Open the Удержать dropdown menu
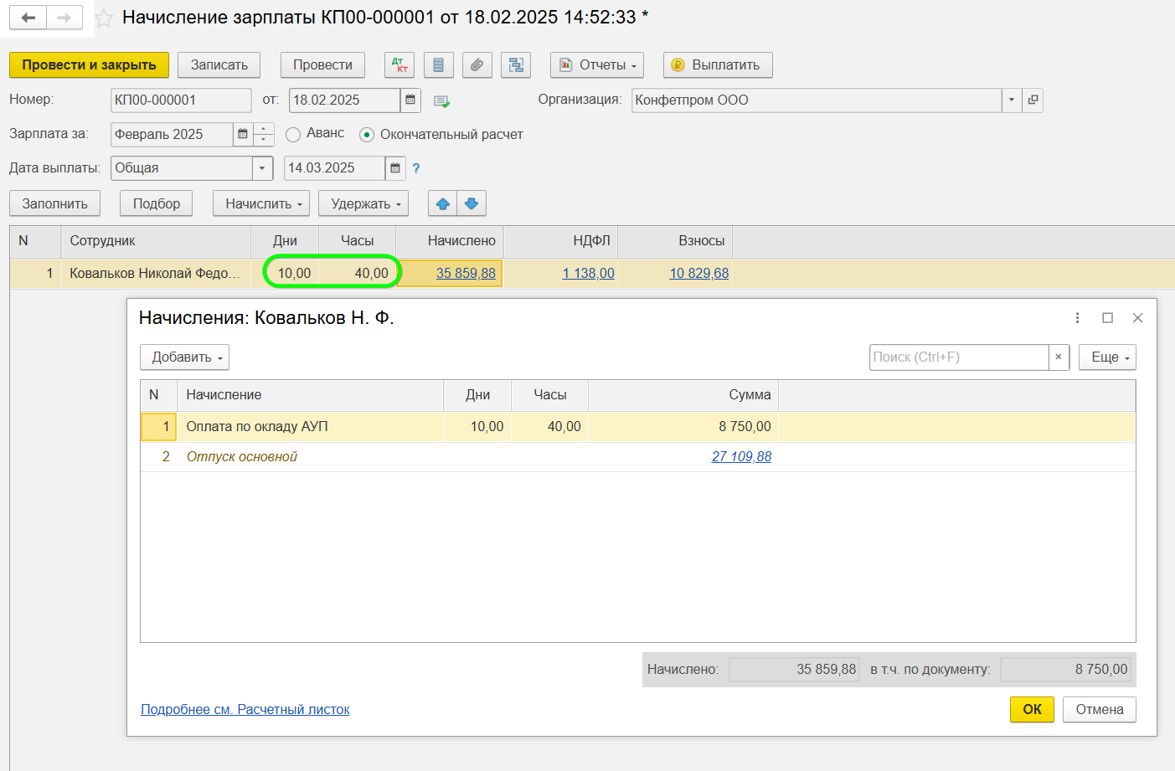 [363, 203]
